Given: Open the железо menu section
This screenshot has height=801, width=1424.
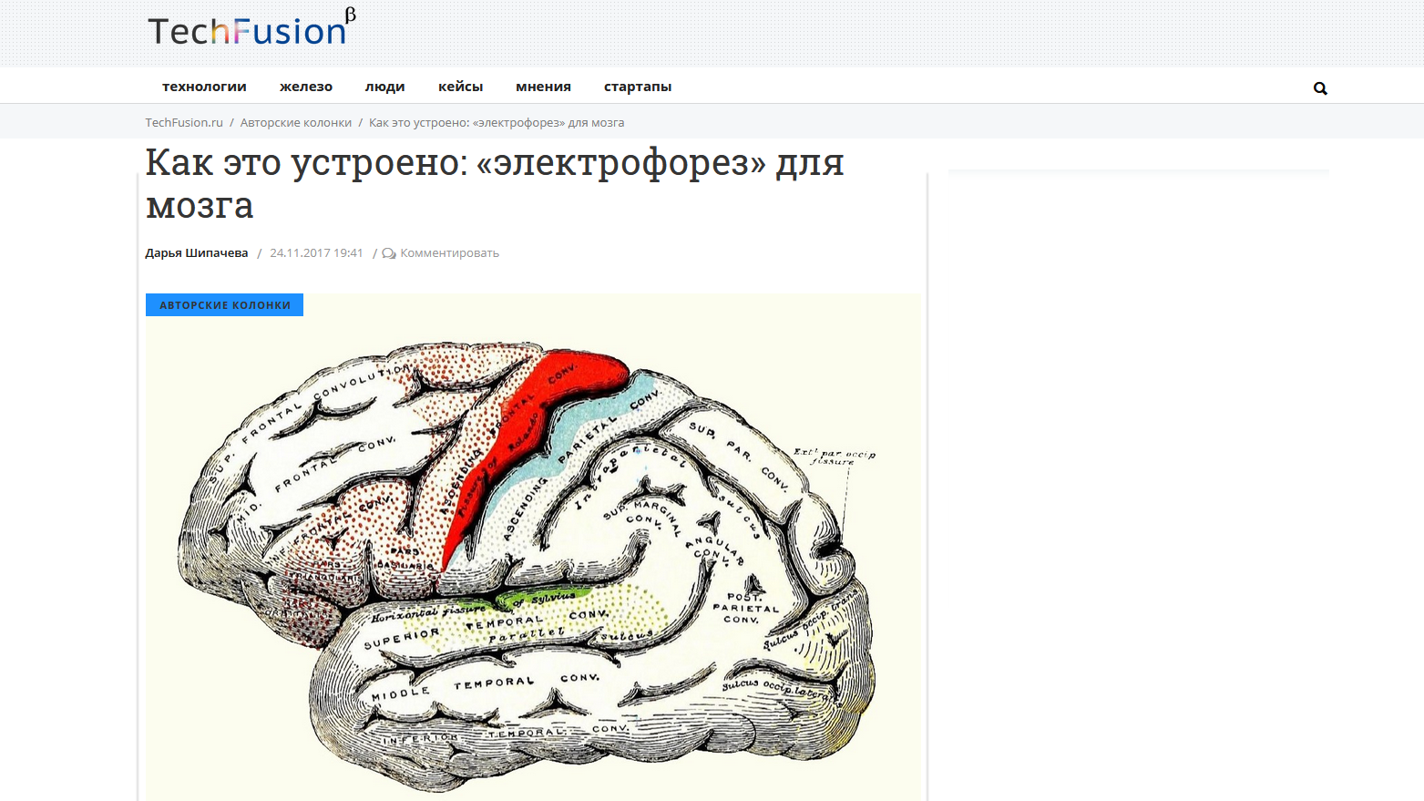Looking at the screenshot, I should click(x=306, y=87).
